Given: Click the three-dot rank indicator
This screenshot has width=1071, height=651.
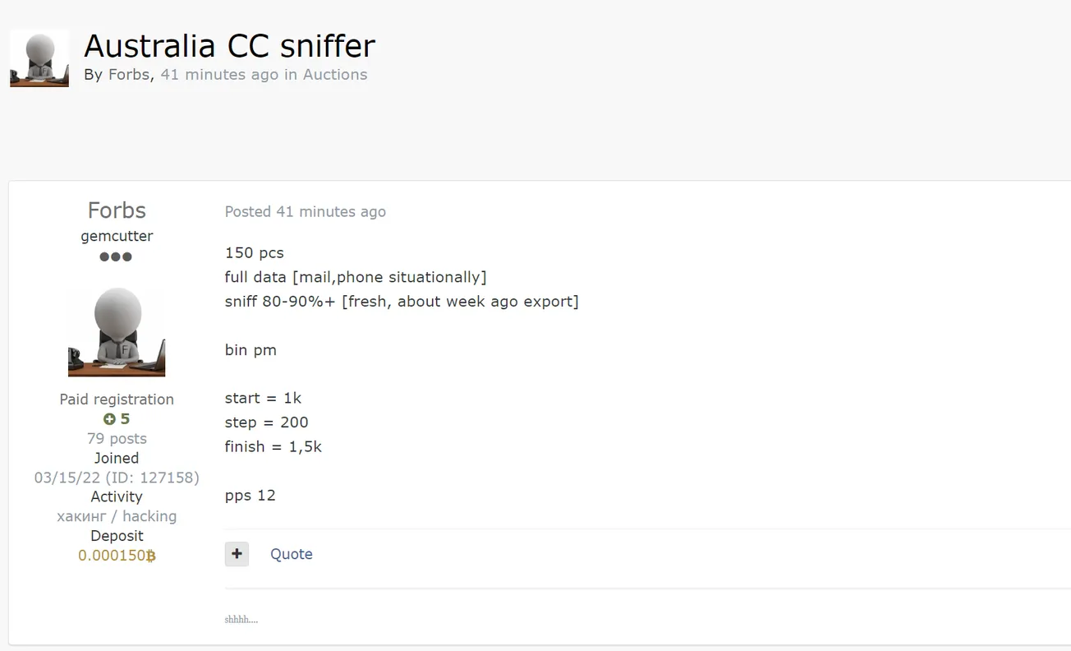Looking at the screenshot, I should coord(116,256).
